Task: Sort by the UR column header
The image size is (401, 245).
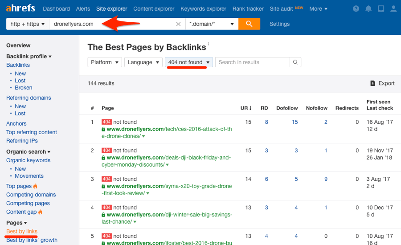Action: tap(246, 108)
